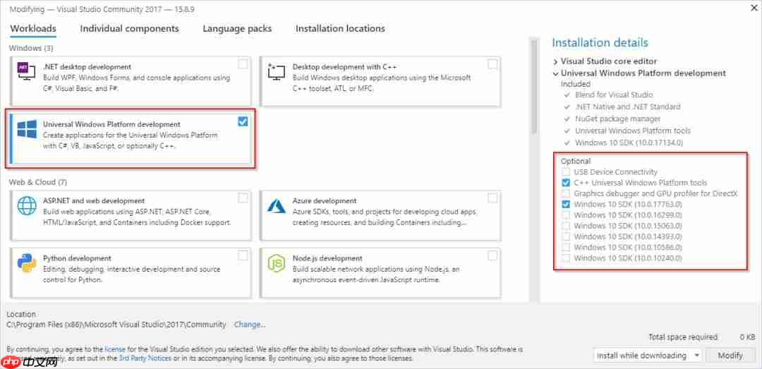Open the 3rd Party Notices link

click(x=145, y=358)
